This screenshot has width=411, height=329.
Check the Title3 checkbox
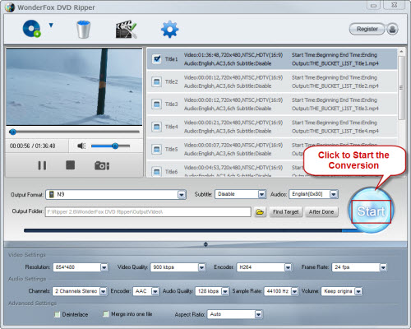[156, 104]
